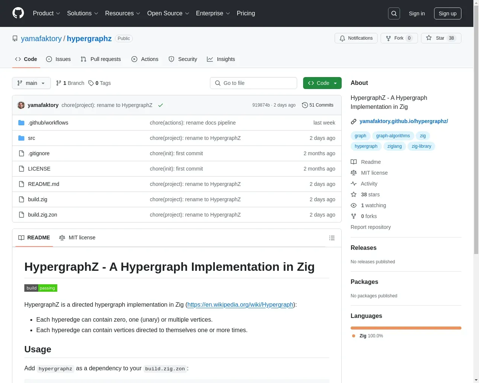Click the history clock icon by 51 Commits
The image size is (479, 383).
click(x=305, y=105)
